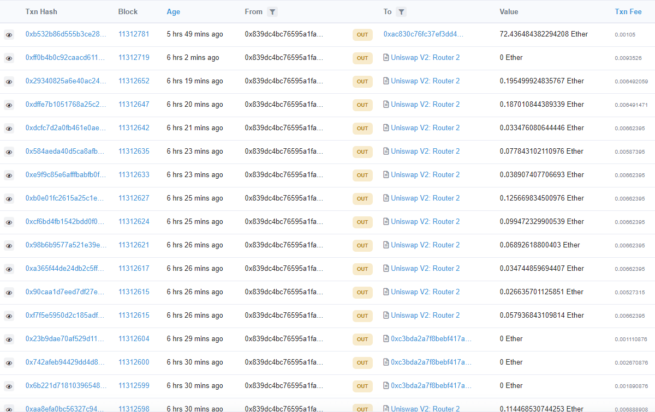655x412 pixels.
Task: Open block 11312604
Action: click(x=134, y=338)
